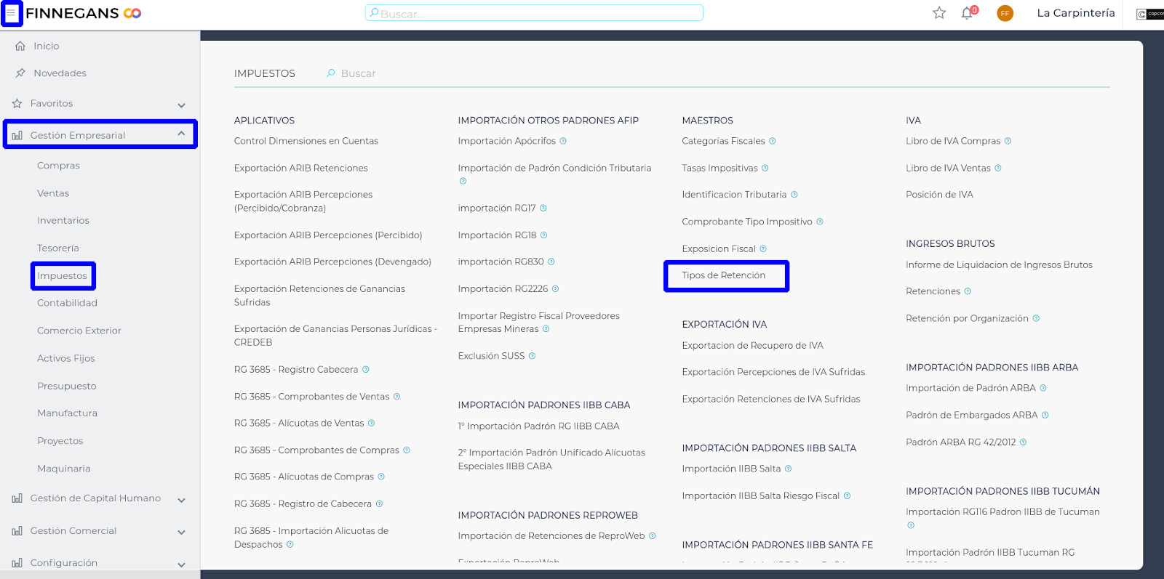
Task: Open Exportación Retenciones de IVA Sufridas
Action: [771, 399]
